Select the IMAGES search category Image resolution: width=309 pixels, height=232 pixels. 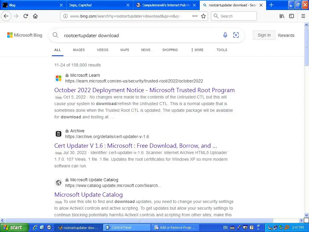79,50
